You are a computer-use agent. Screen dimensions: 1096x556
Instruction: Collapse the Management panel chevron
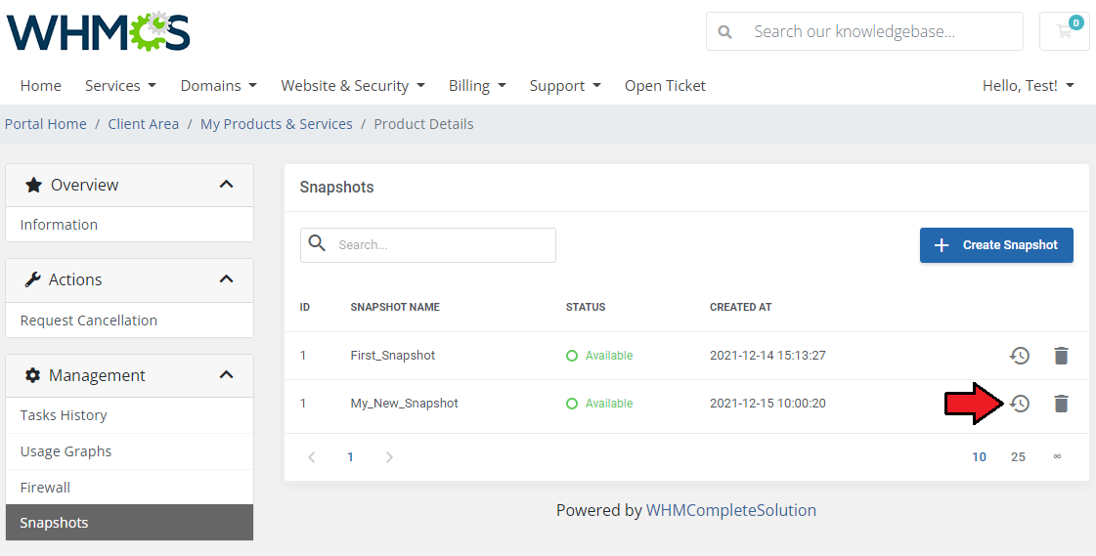point(226,374)
